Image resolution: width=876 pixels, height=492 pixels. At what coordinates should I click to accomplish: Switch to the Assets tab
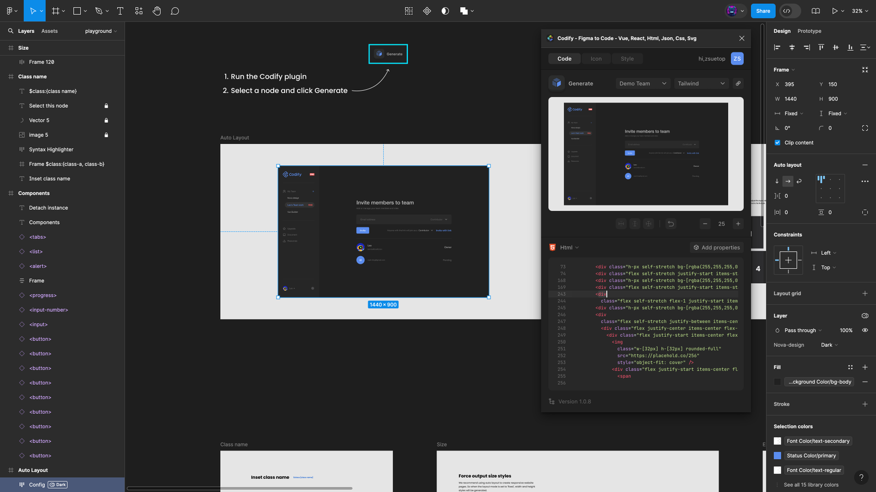pos(49,31)
